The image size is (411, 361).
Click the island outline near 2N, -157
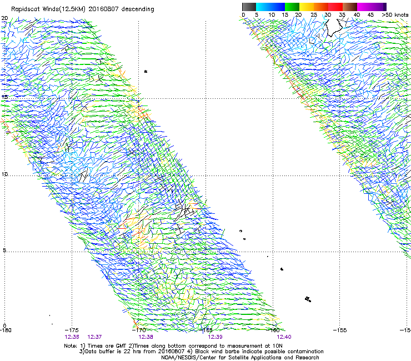(x=308, y=299)
